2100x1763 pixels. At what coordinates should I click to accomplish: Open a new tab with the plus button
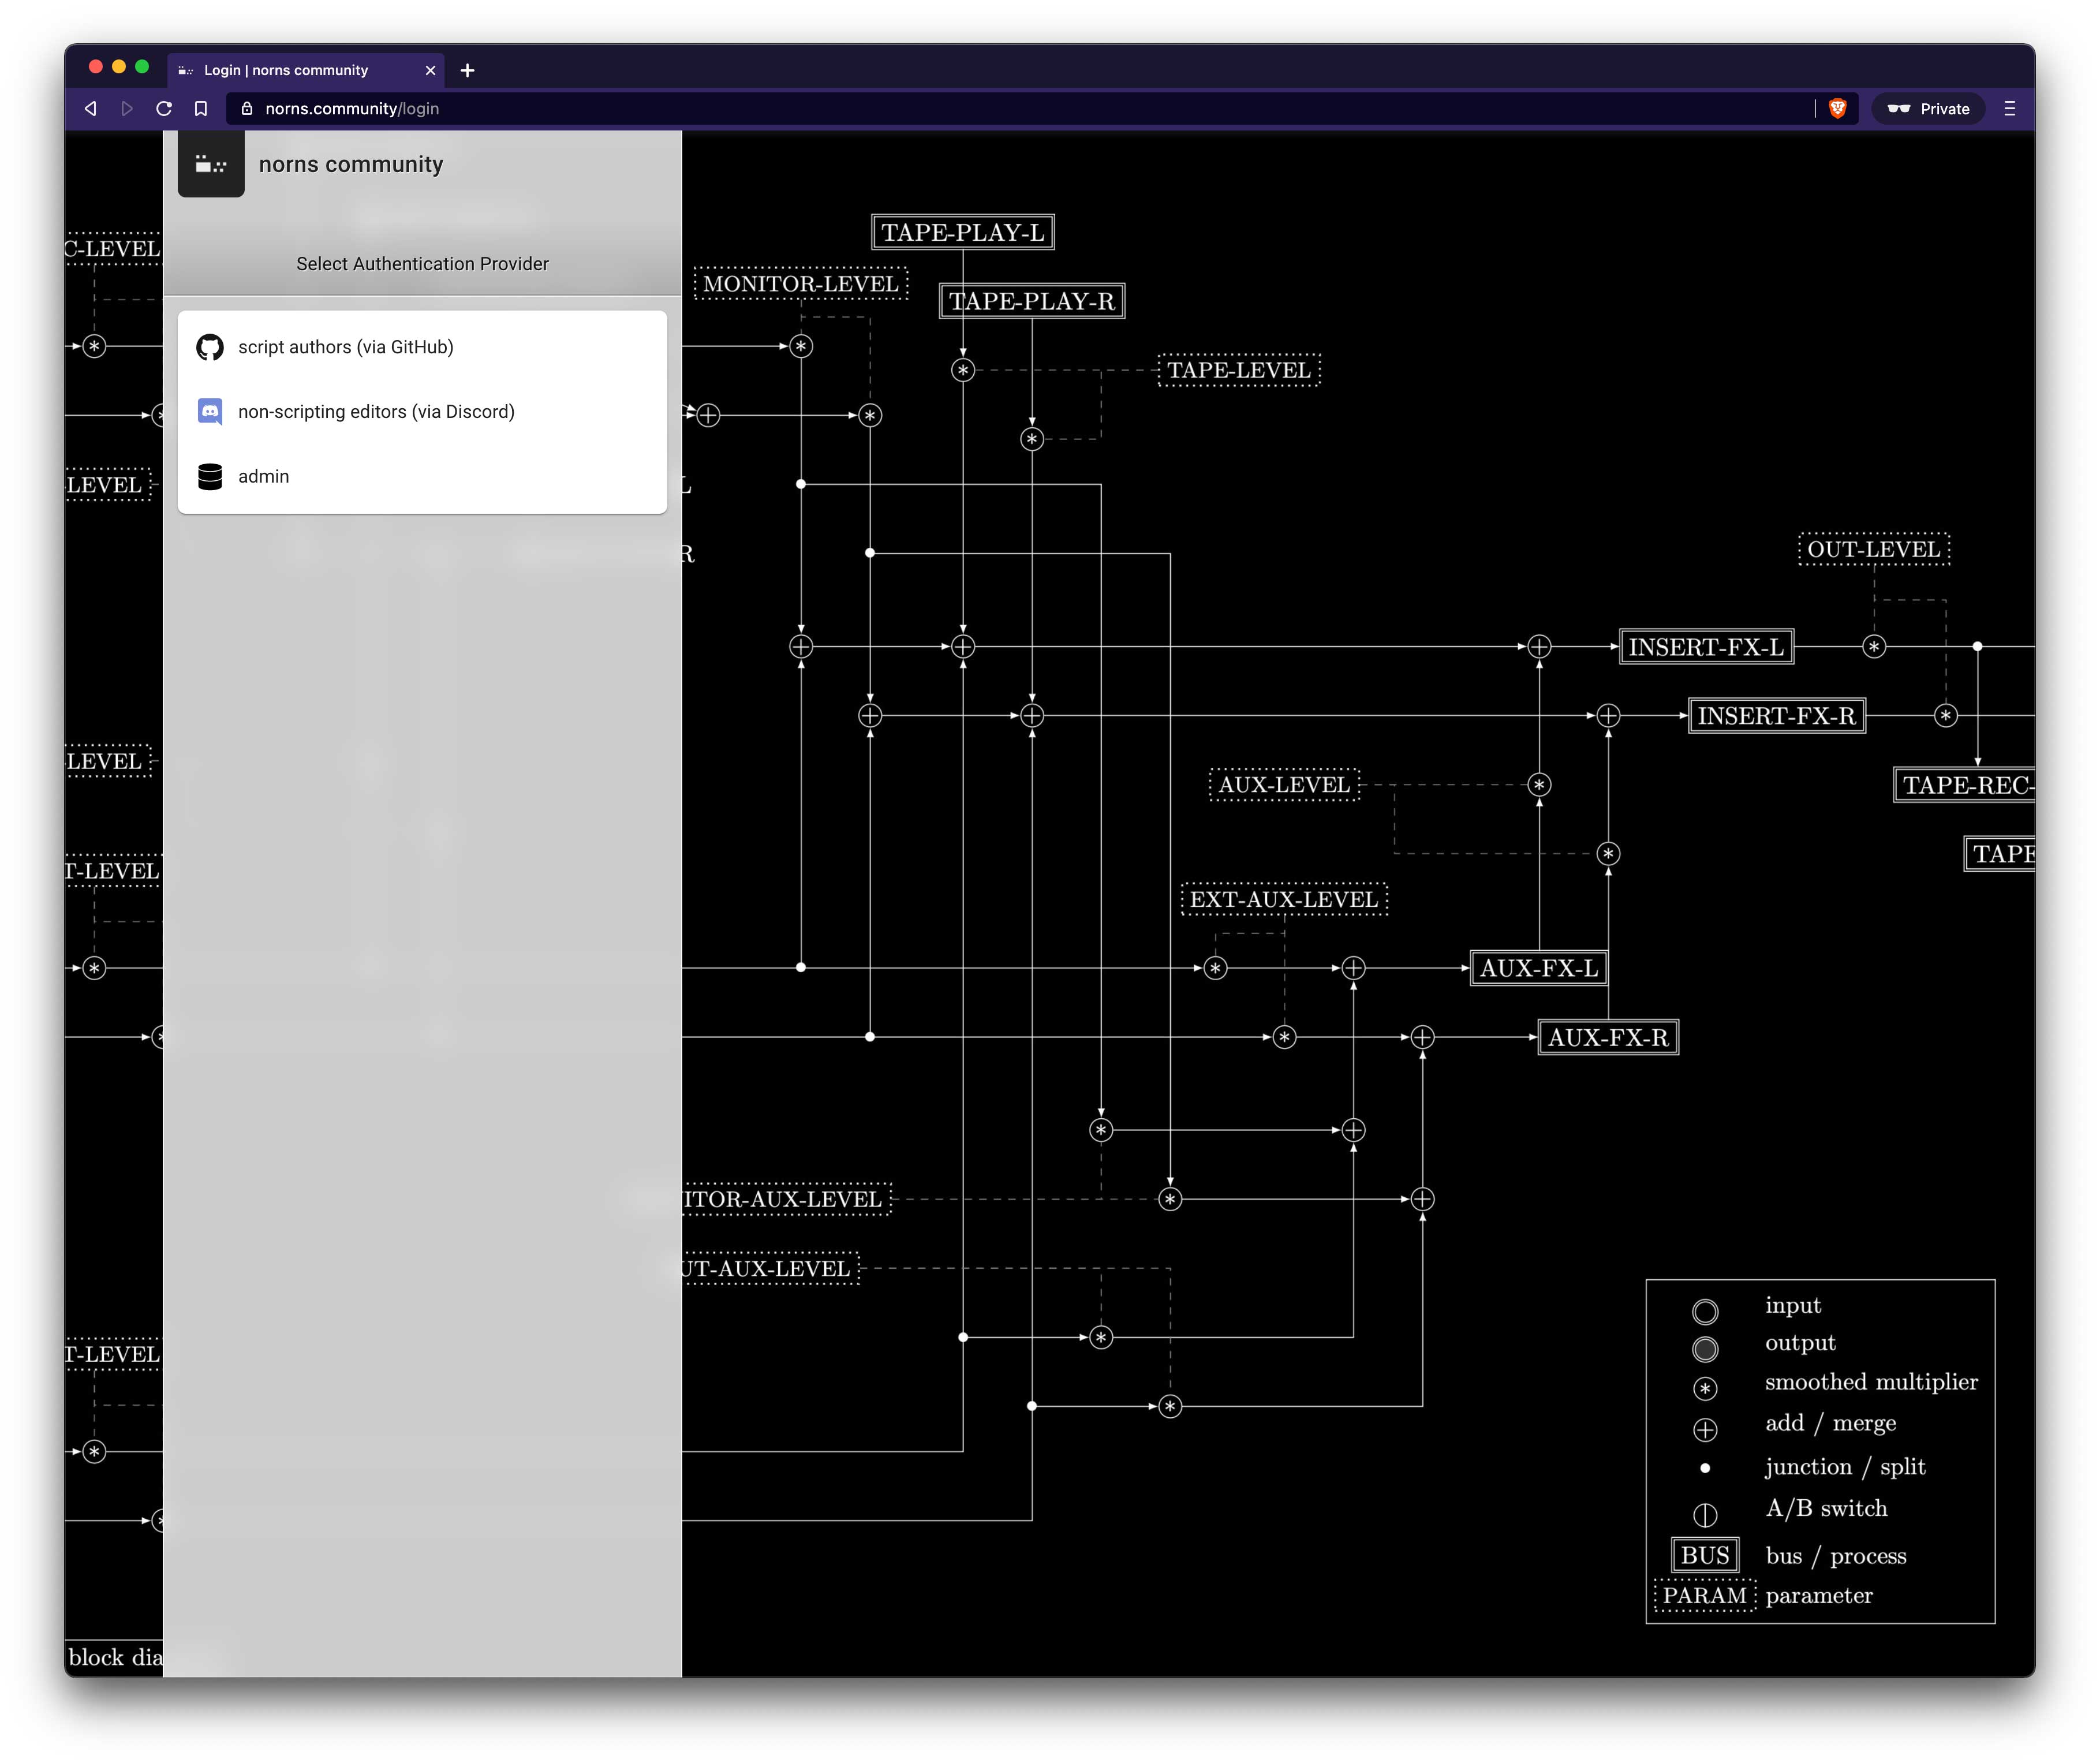pyautogui.click(x=467, y=70)
